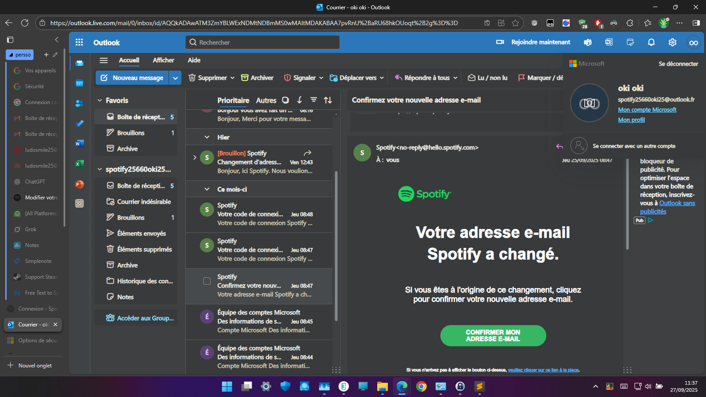Open Calendar in the left app rail

[79, 83]
